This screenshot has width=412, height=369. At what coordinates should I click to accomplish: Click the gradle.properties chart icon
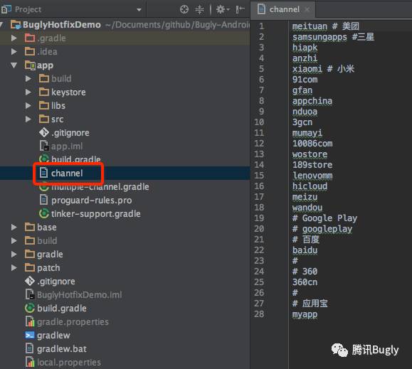pos(30,321)
